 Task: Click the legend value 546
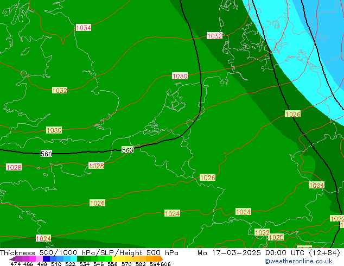(98, 264)
